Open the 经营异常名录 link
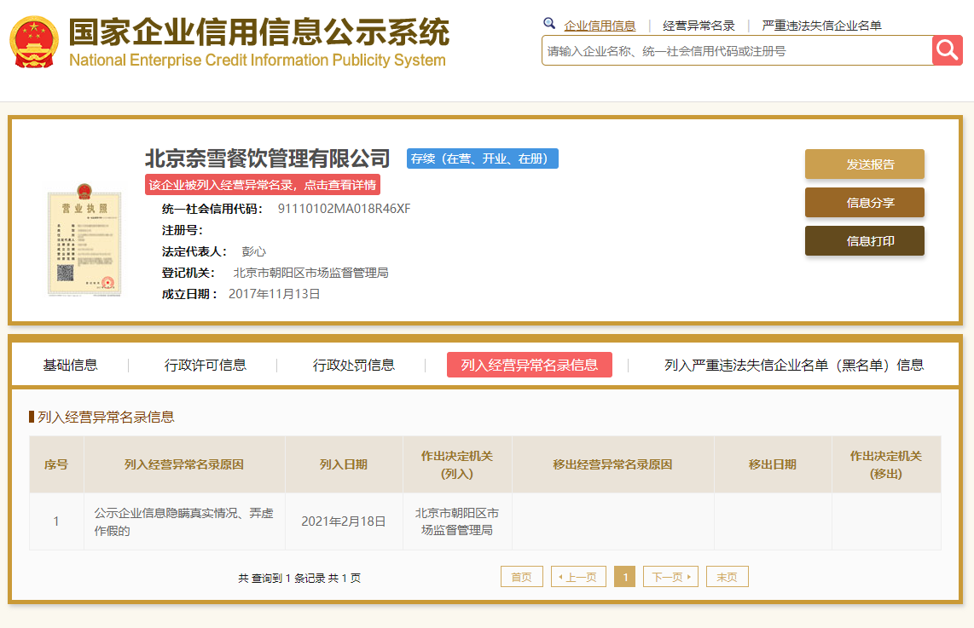 tap(698, 25)
